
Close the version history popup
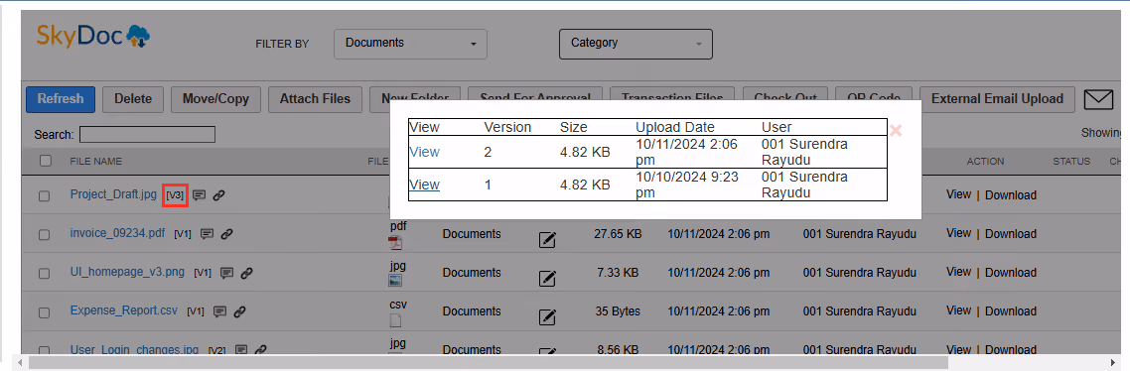pos(896,130)
